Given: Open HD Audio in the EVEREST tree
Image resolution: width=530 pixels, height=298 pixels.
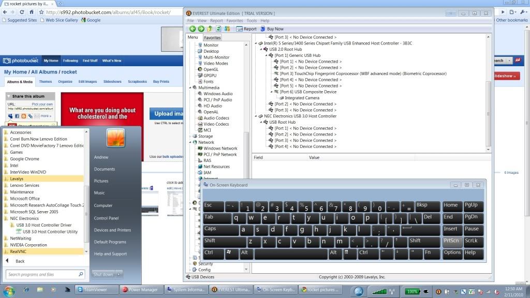Looking at the screenshot, I should (x=213, y=106).
